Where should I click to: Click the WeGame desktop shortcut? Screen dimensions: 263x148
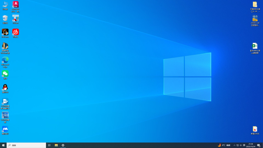[5, 33]
